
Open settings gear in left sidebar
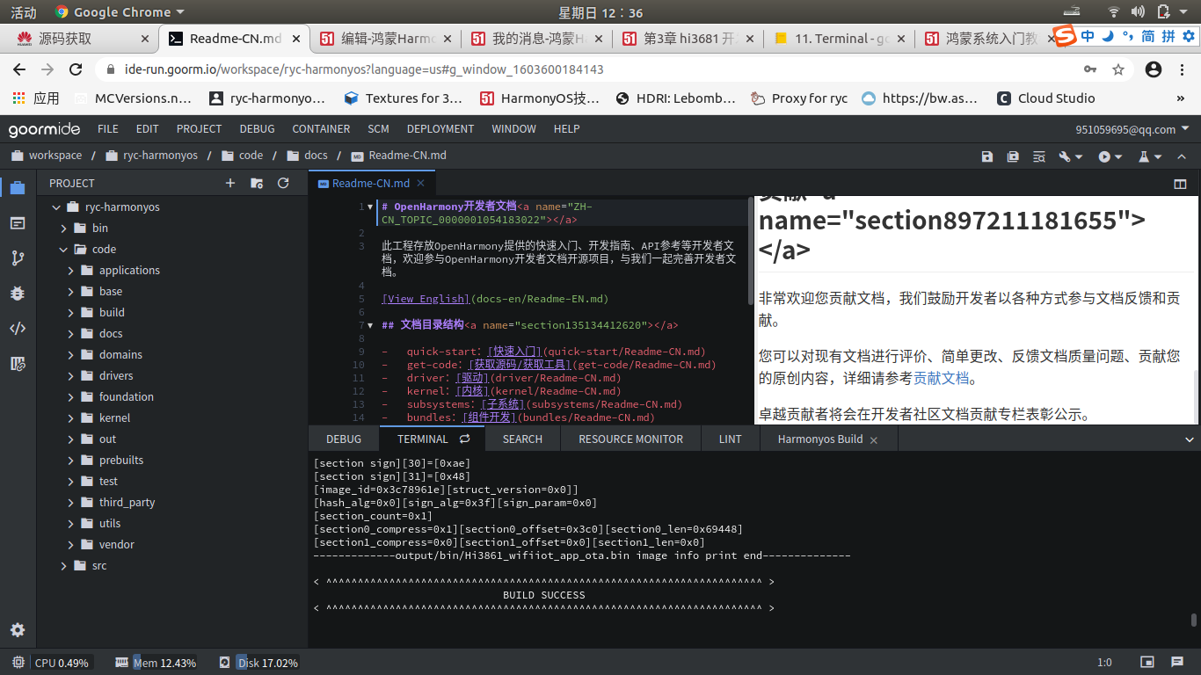18,629
